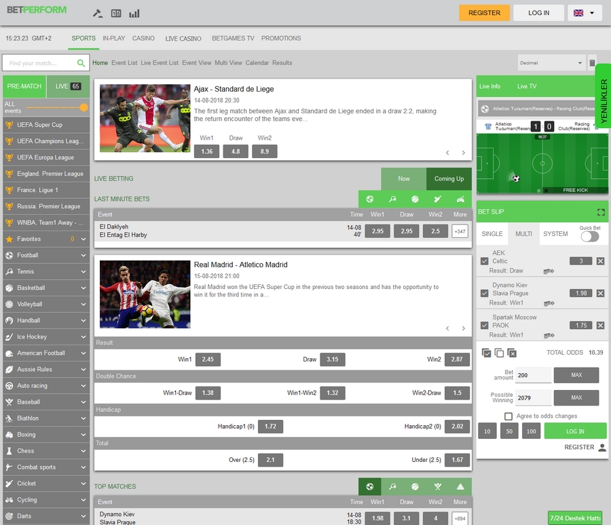611x525 pixels.
Task: Click the search magnifier icon
Action: tap(81, 63)
